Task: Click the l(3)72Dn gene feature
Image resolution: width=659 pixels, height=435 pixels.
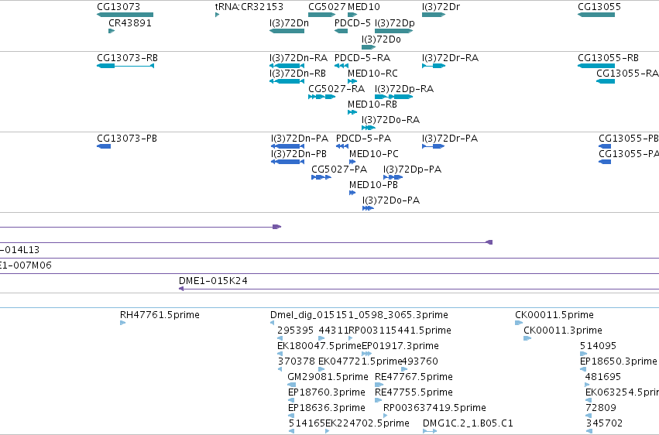Action: pos(287,31)
